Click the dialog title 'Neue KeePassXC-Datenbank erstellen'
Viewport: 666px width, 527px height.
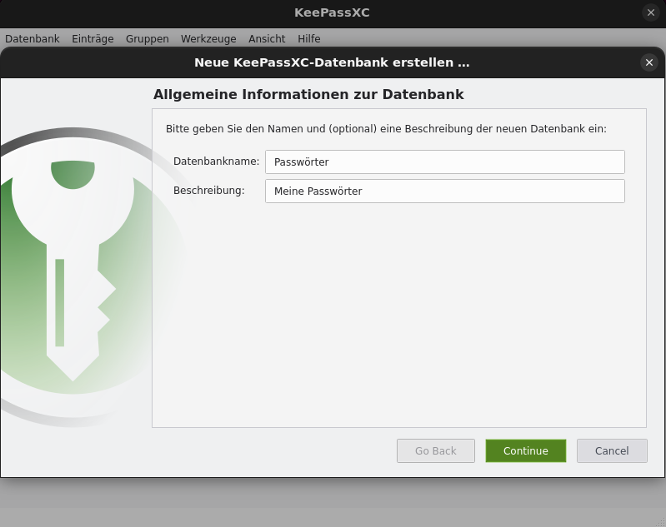(323, 62)
